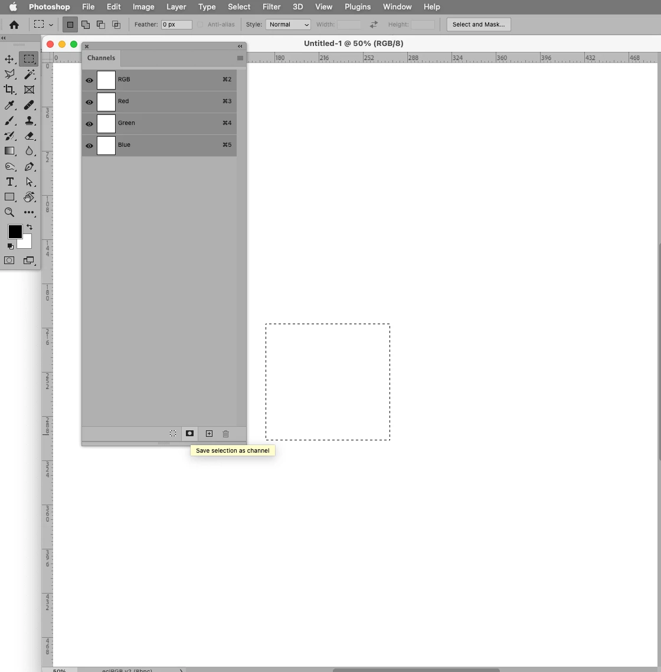Toggle Quick Mask mode
The image size is (661, 672).
click(9, 260)
